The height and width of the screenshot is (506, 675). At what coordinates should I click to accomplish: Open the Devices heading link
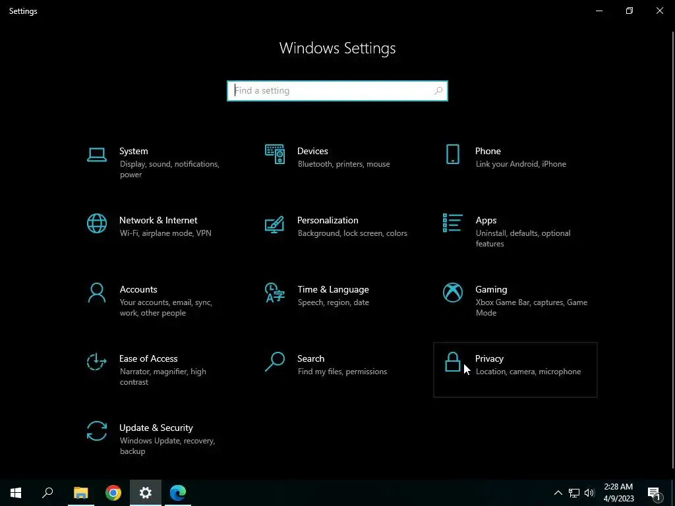pos(312,151)
